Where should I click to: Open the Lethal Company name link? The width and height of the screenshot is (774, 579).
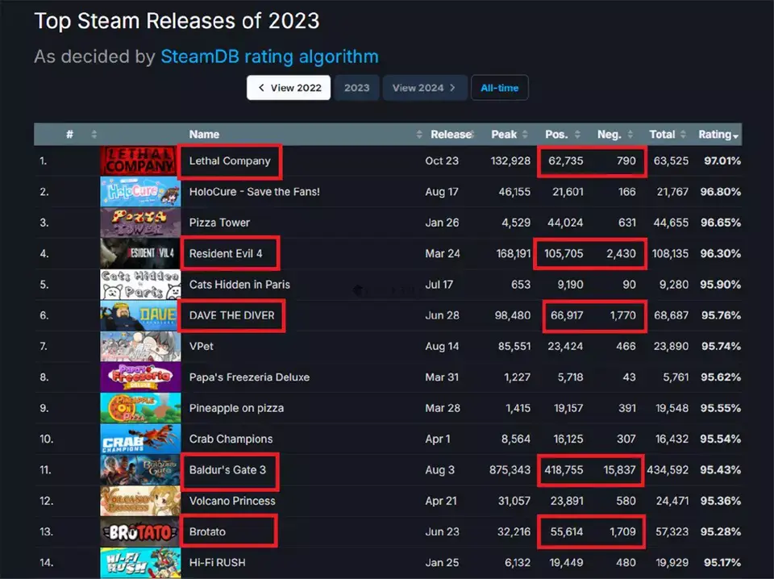point(230,161)
